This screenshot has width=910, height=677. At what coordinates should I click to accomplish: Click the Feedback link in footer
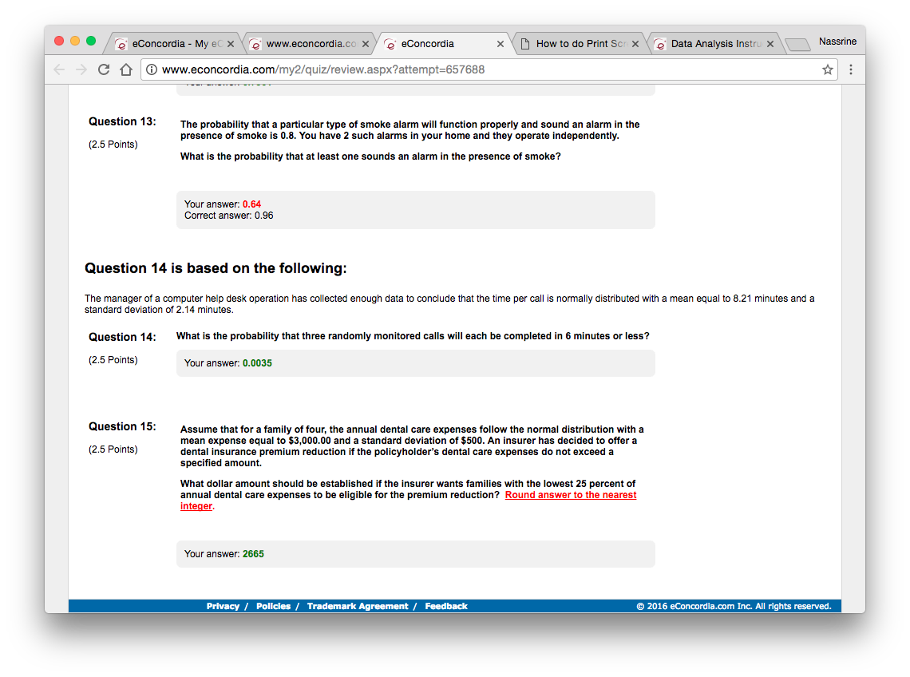[446, 606]
